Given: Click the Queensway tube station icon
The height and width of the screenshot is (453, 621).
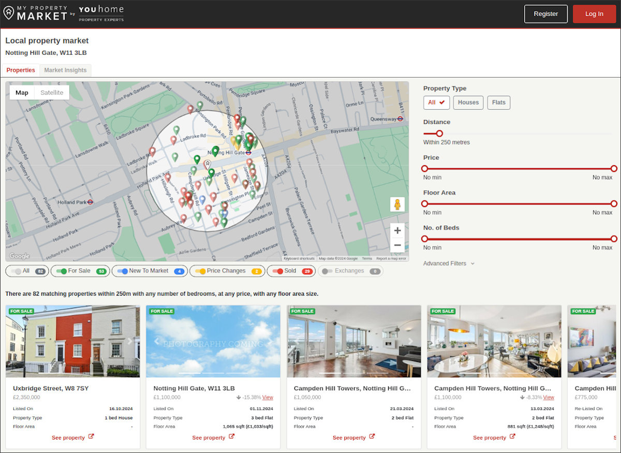Looking at the screenshot, I should pyautogui.click(x=401, y=119).
